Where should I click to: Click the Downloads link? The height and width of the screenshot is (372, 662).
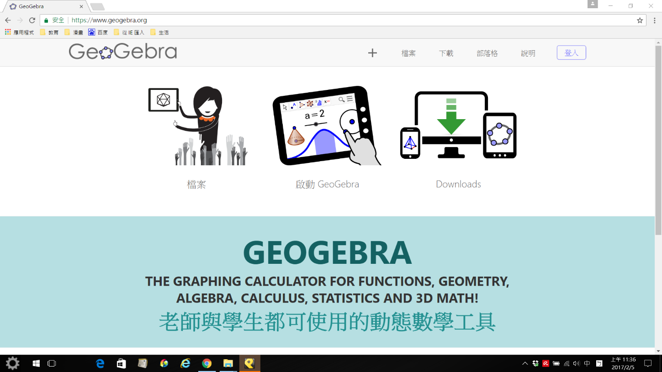pos(458,184)
